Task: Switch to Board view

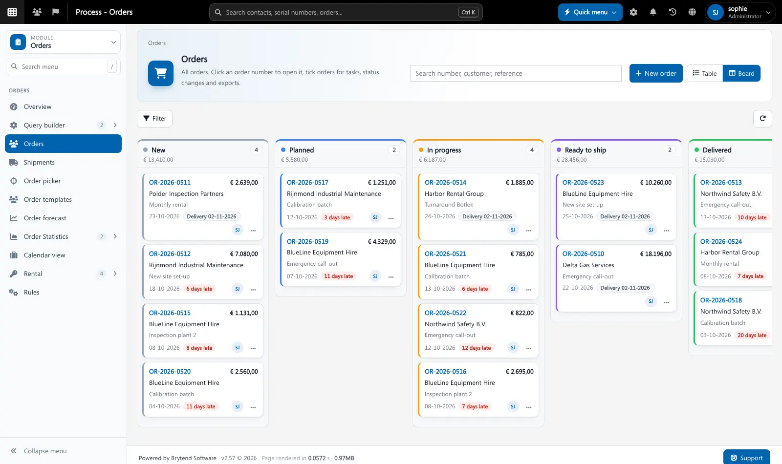Action: (741, 73)
